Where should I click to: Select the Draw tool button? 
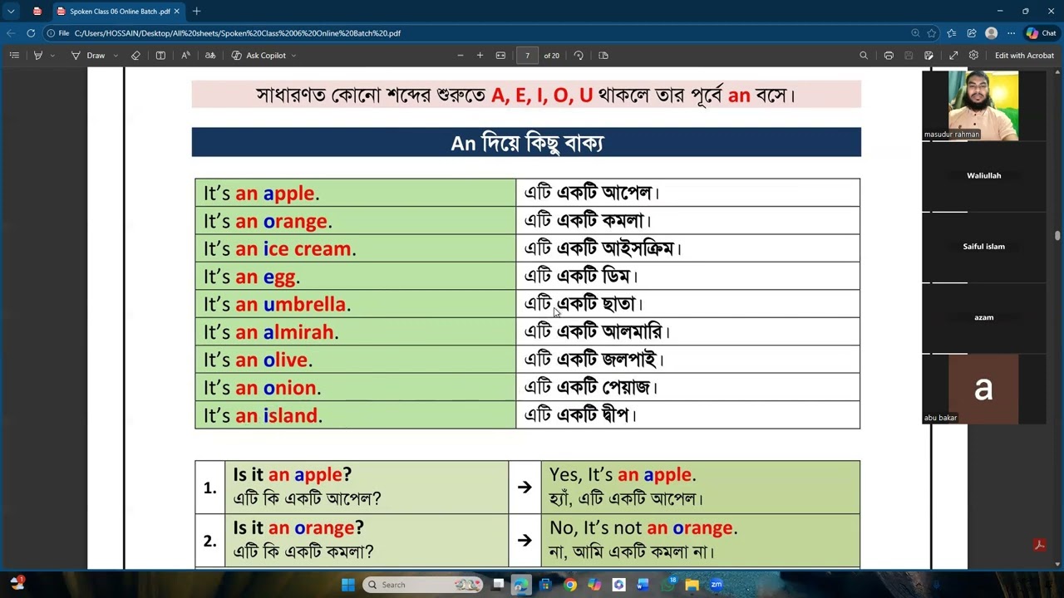(88, 56)
